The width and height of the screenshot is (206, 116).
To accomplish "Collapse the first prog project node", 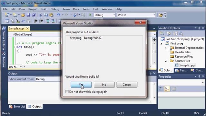I will click(x=161, y=43).
